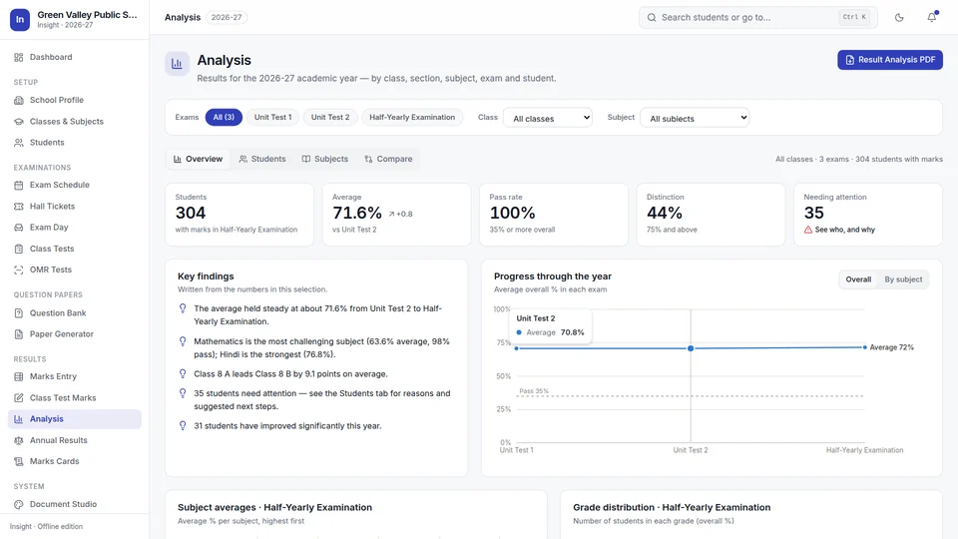Screen dimensions: 958x539
Task: Click the Annual Results scales icon
Action: click(x=18, y=440)
